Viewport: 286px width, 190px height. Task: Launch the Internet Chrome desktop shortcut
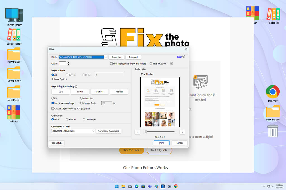click(273, 92)
